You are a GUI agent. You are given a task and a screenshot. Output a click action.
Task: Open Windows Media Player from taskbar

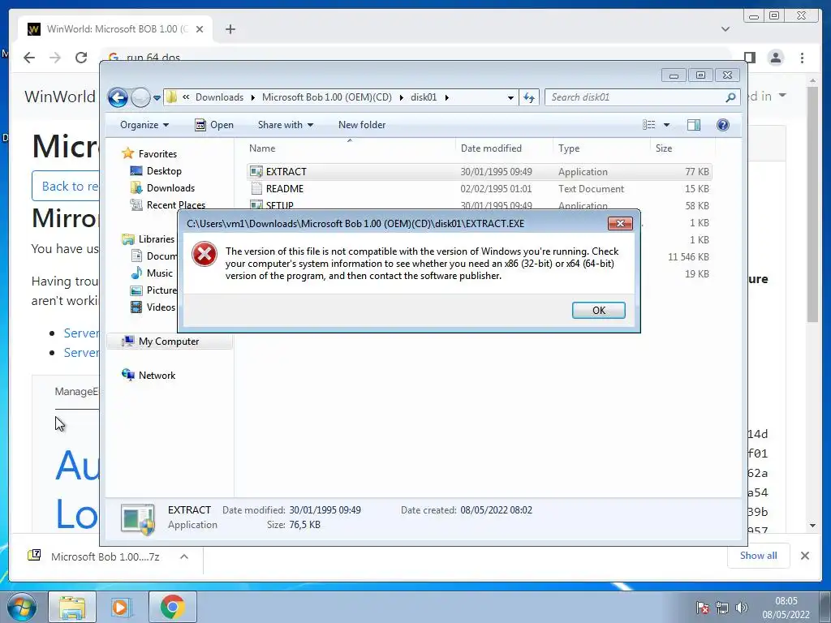122,607
